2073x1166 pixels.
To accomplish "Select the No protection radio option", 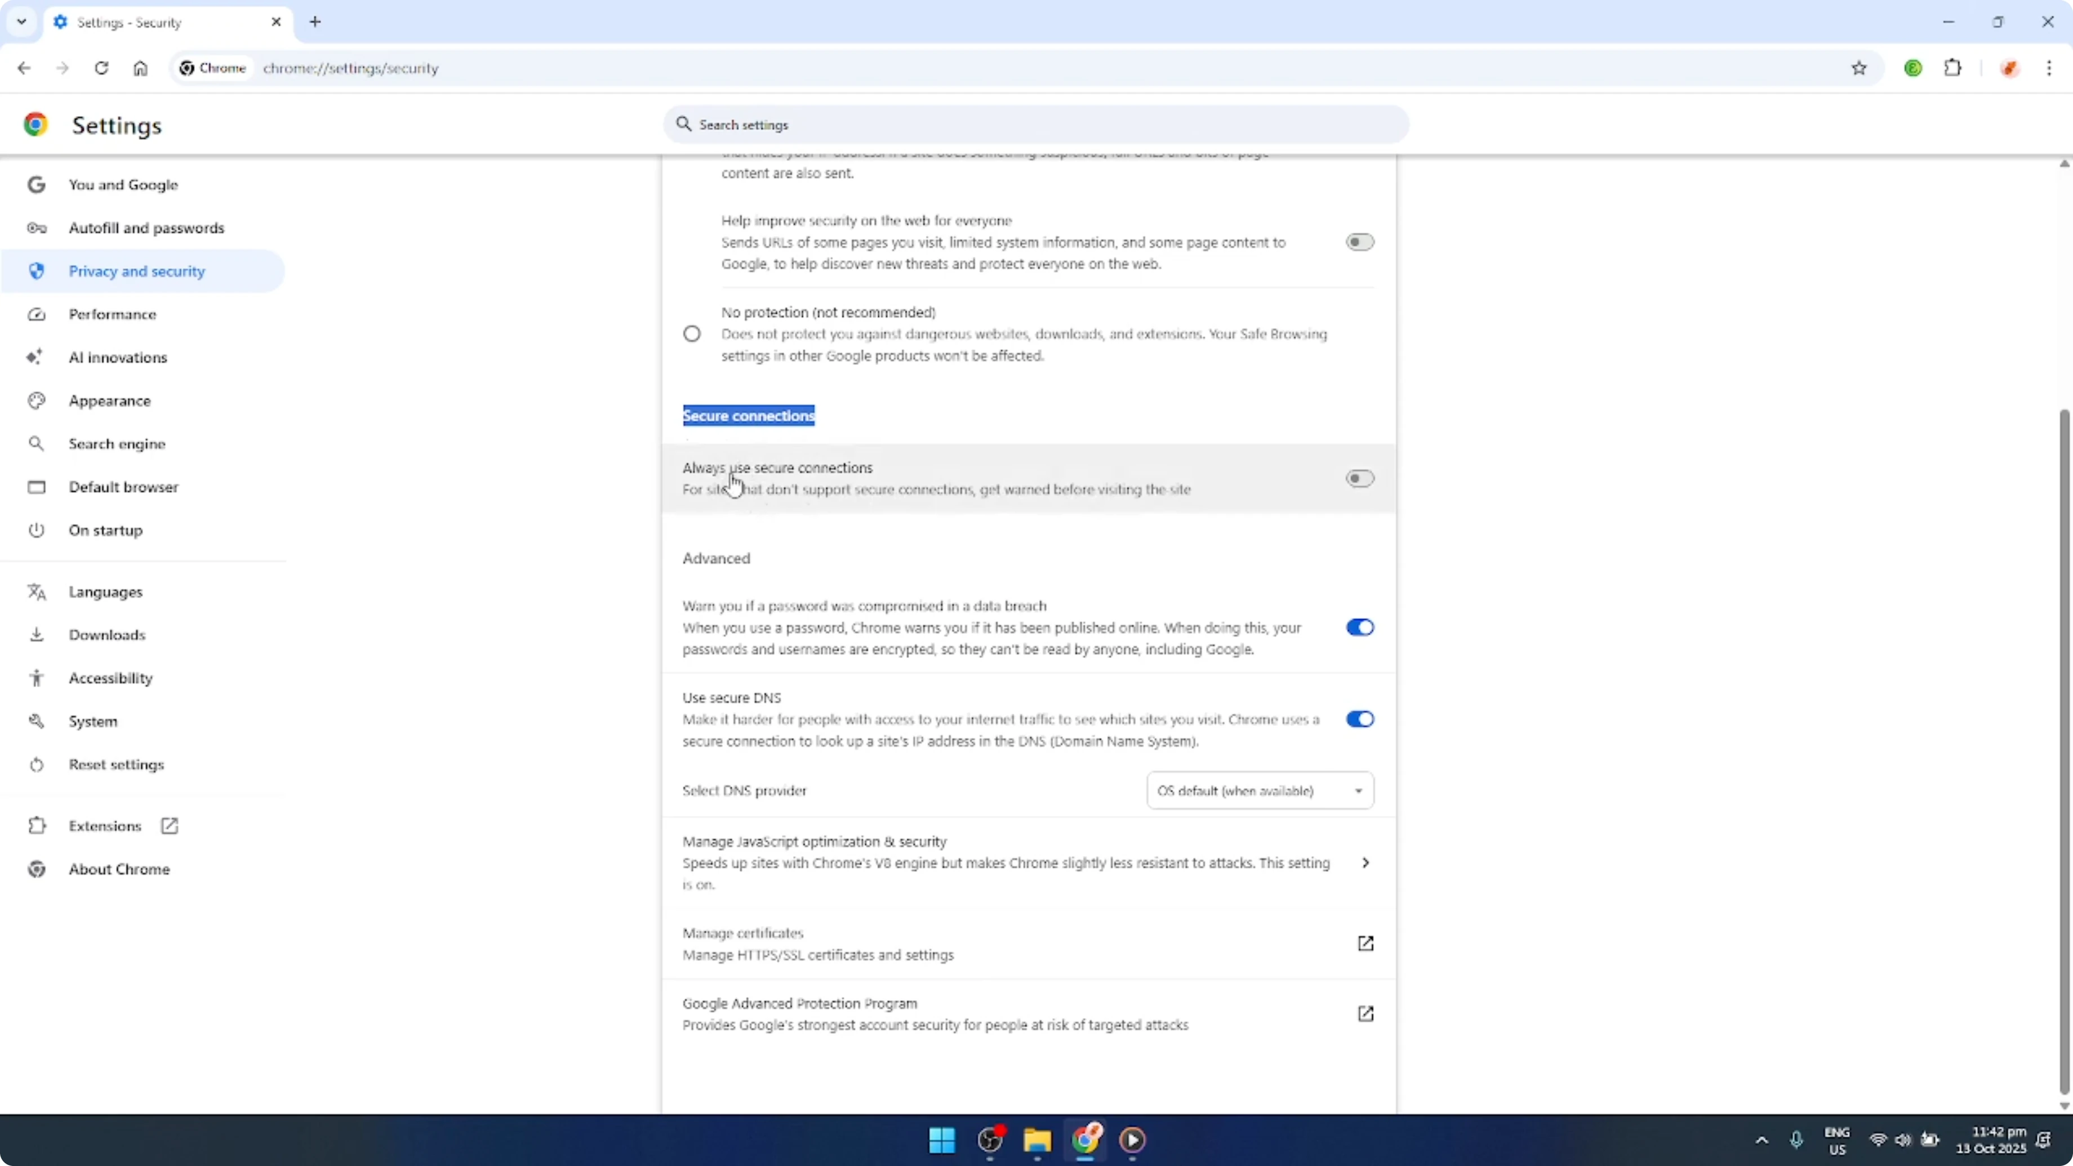I will tap(692, 333).
